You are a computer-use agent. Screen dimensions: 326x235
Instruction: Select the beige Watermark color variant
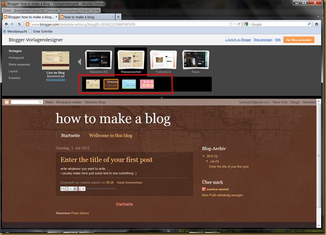(x=93, y=84)
